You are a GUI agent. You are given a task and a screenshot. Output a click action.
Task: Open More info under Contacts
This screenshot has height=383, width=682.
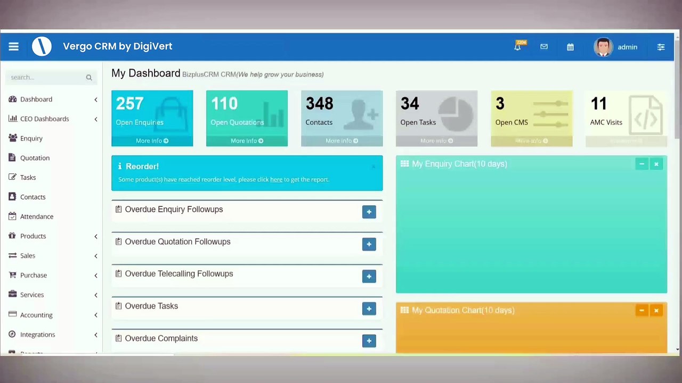click(342, 141)
